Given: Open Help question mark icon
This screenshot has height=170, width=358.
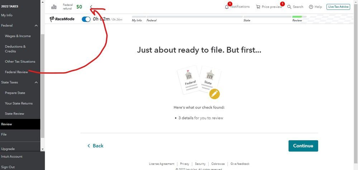Looking at the screenshot, I should click(311, 7).
